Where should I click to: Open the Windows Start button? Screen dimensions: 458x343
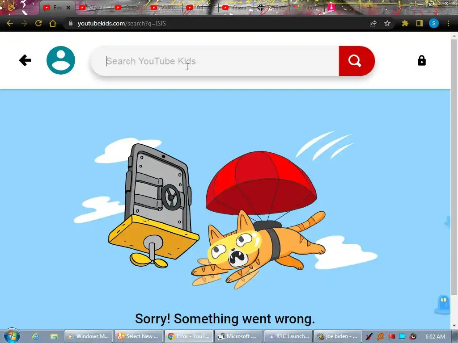pos(12,335)
